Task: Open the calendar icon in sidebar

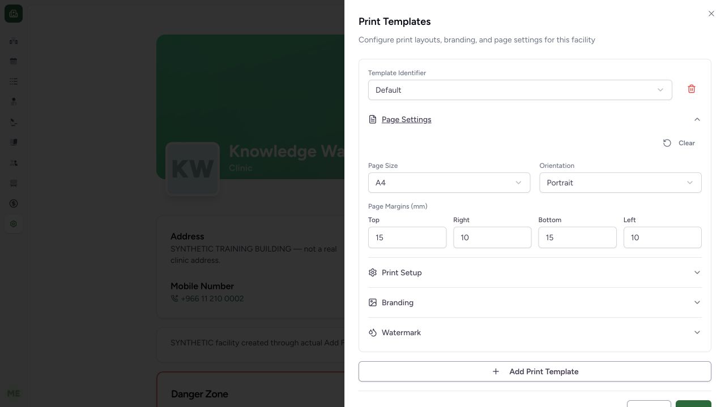Action: (x=14, y=61)
